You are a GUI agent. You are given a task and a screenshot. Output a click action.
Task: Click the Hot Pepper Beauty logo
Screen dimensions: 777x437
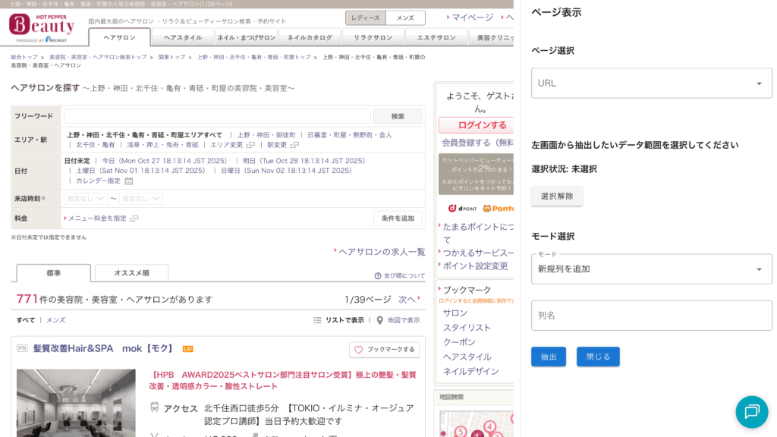(42, 27)
